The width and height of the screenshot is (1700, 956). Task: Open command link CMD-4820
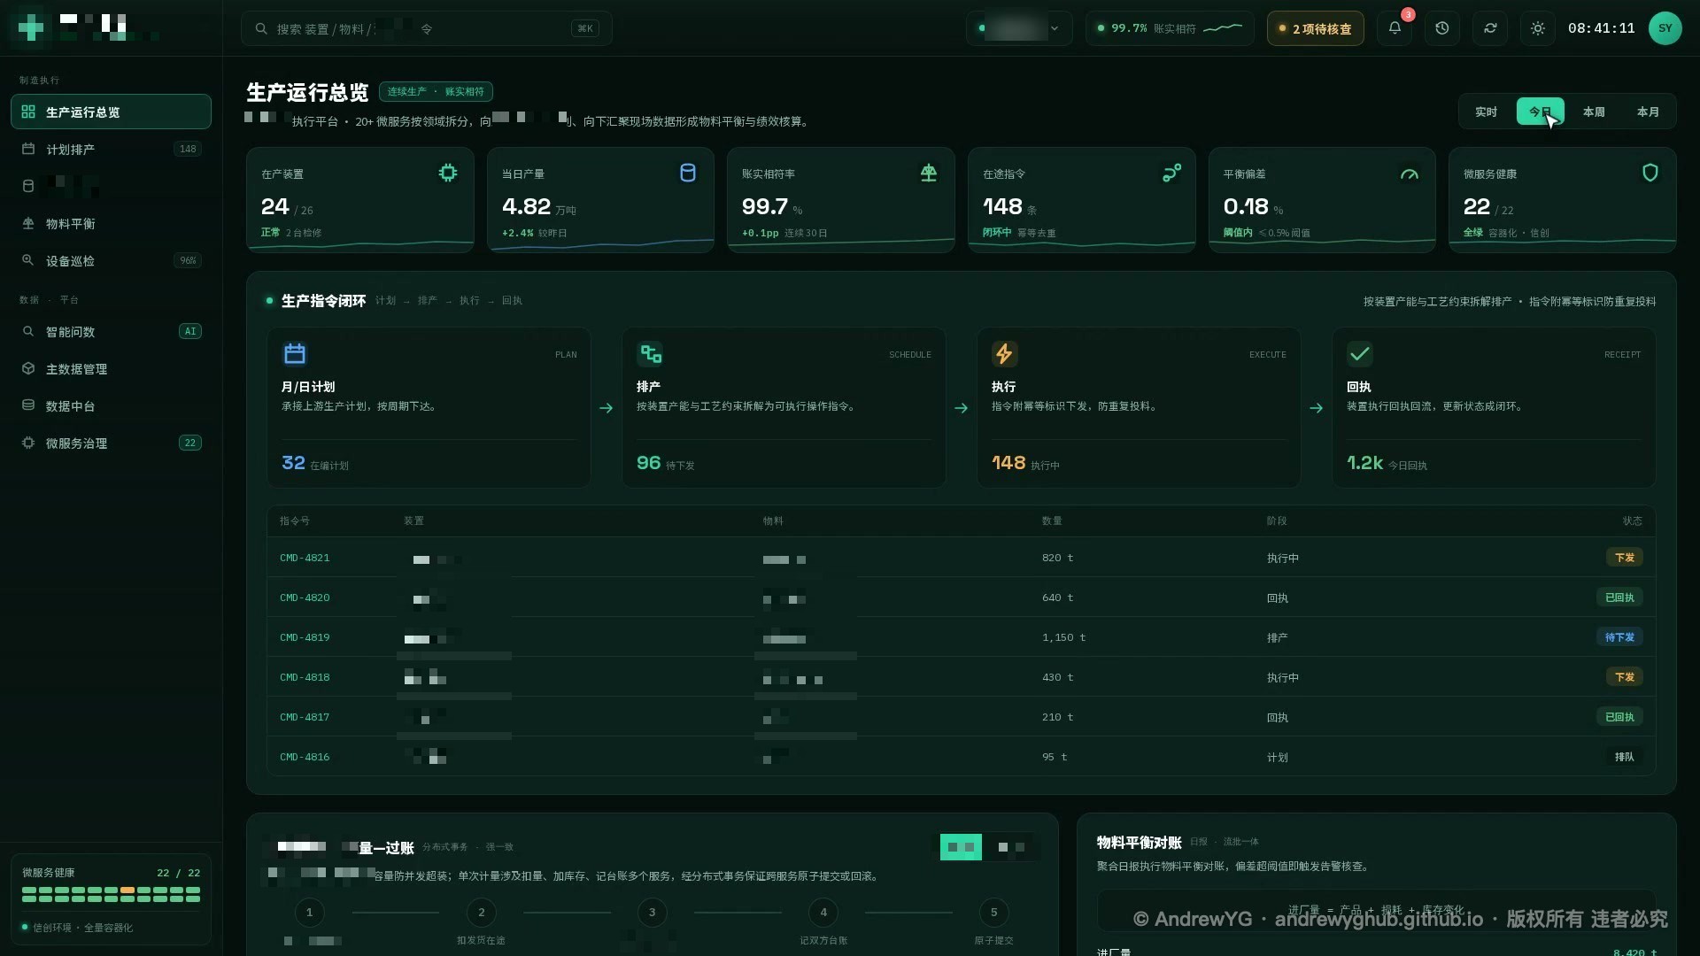coord(305,597)
